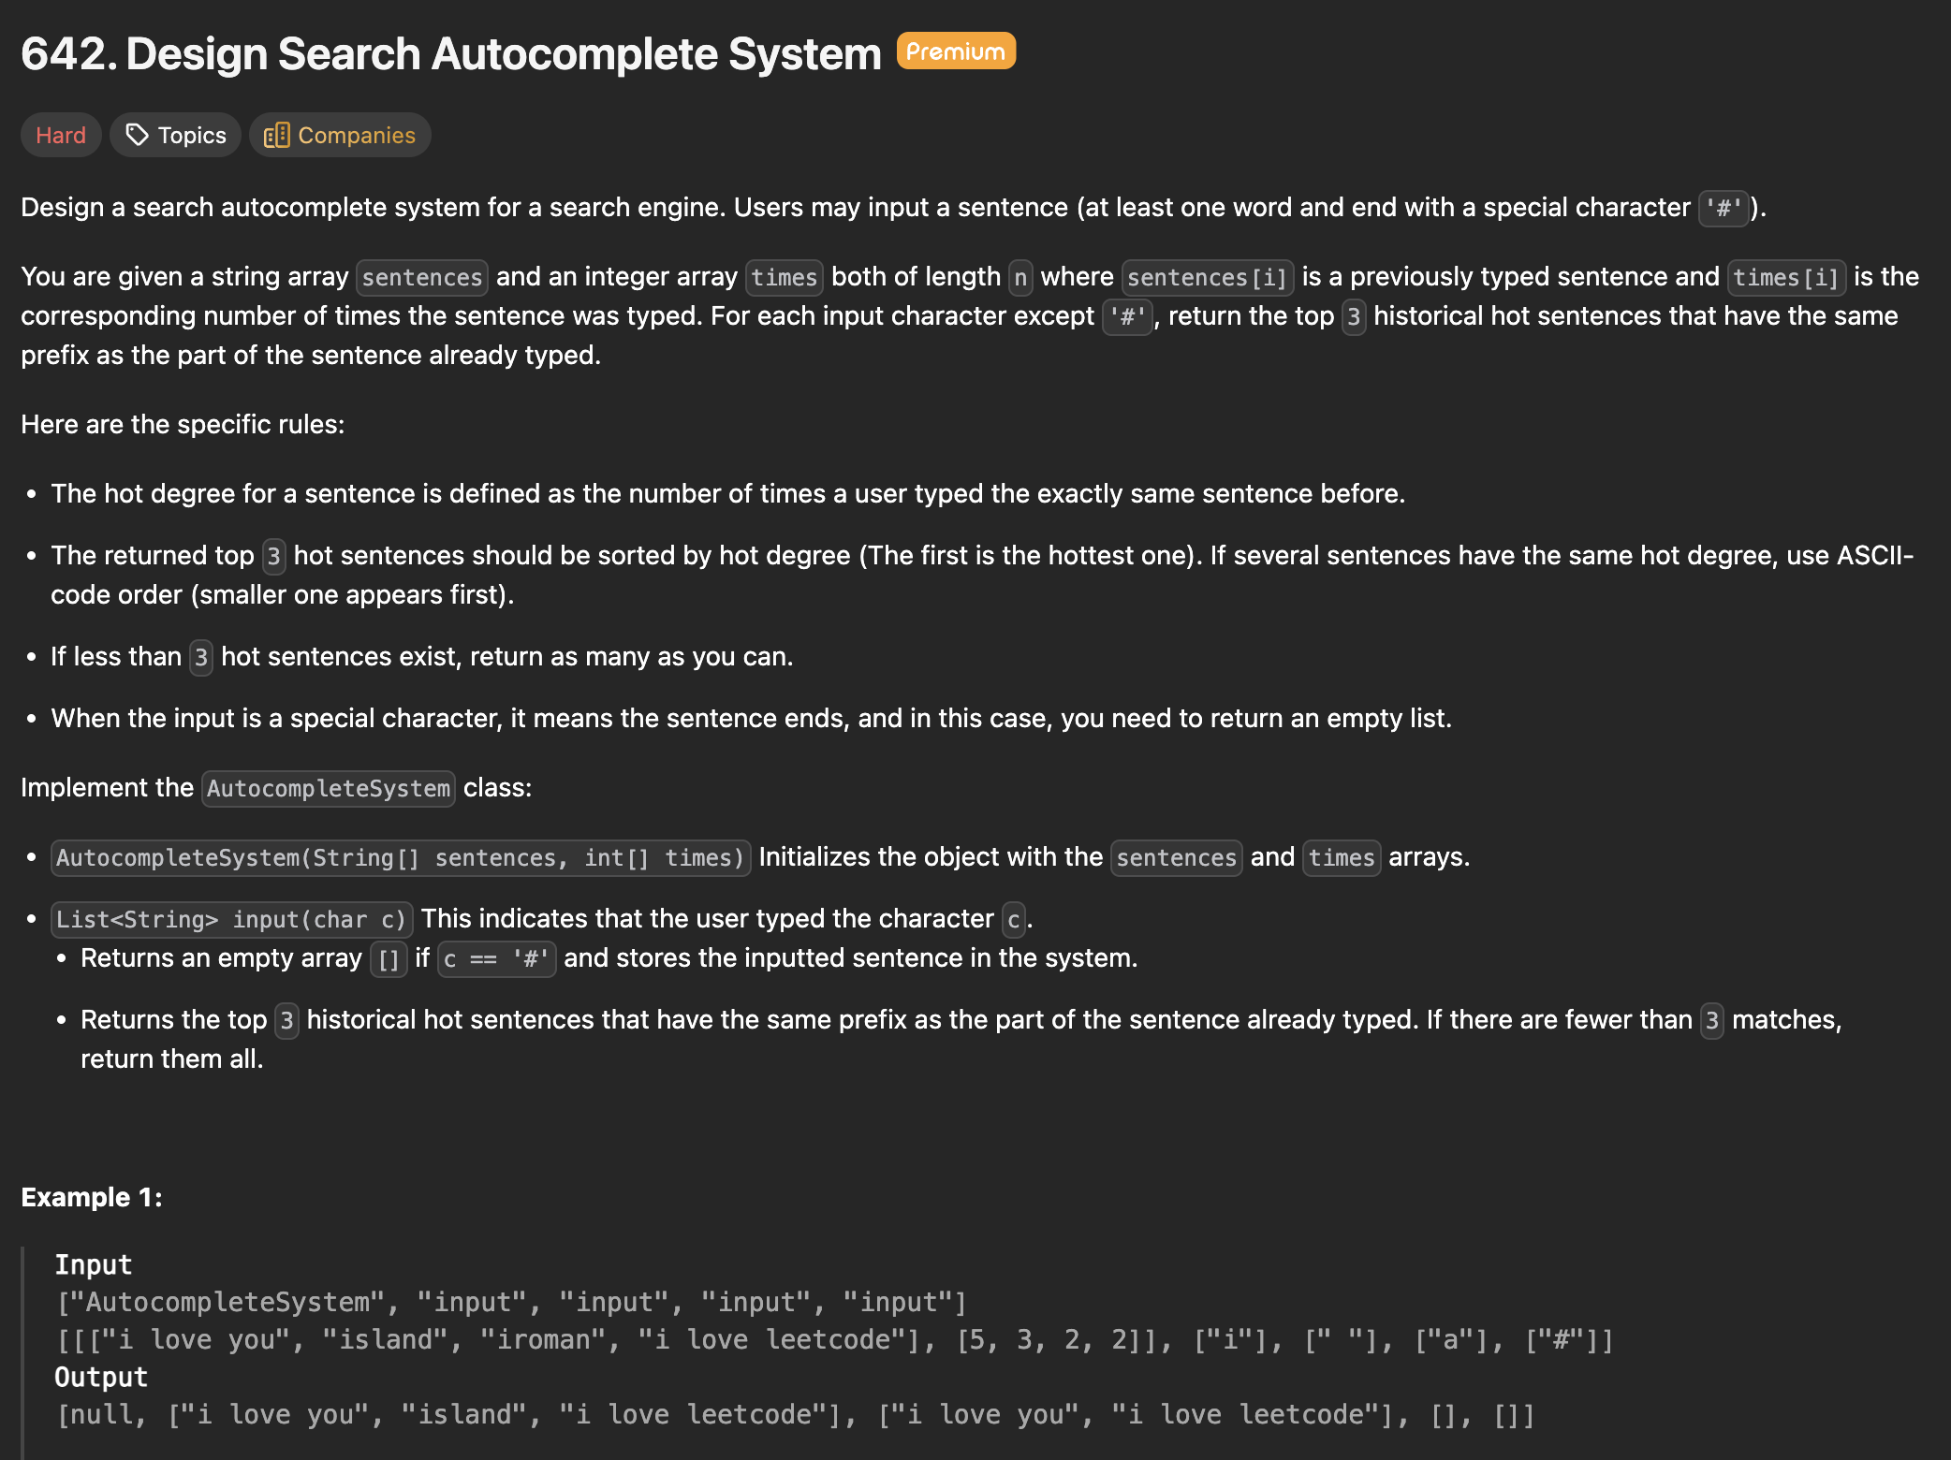Click the AutocompleteSystem class name code
The image size is (1951, 1460).
[x=328, y=788]
